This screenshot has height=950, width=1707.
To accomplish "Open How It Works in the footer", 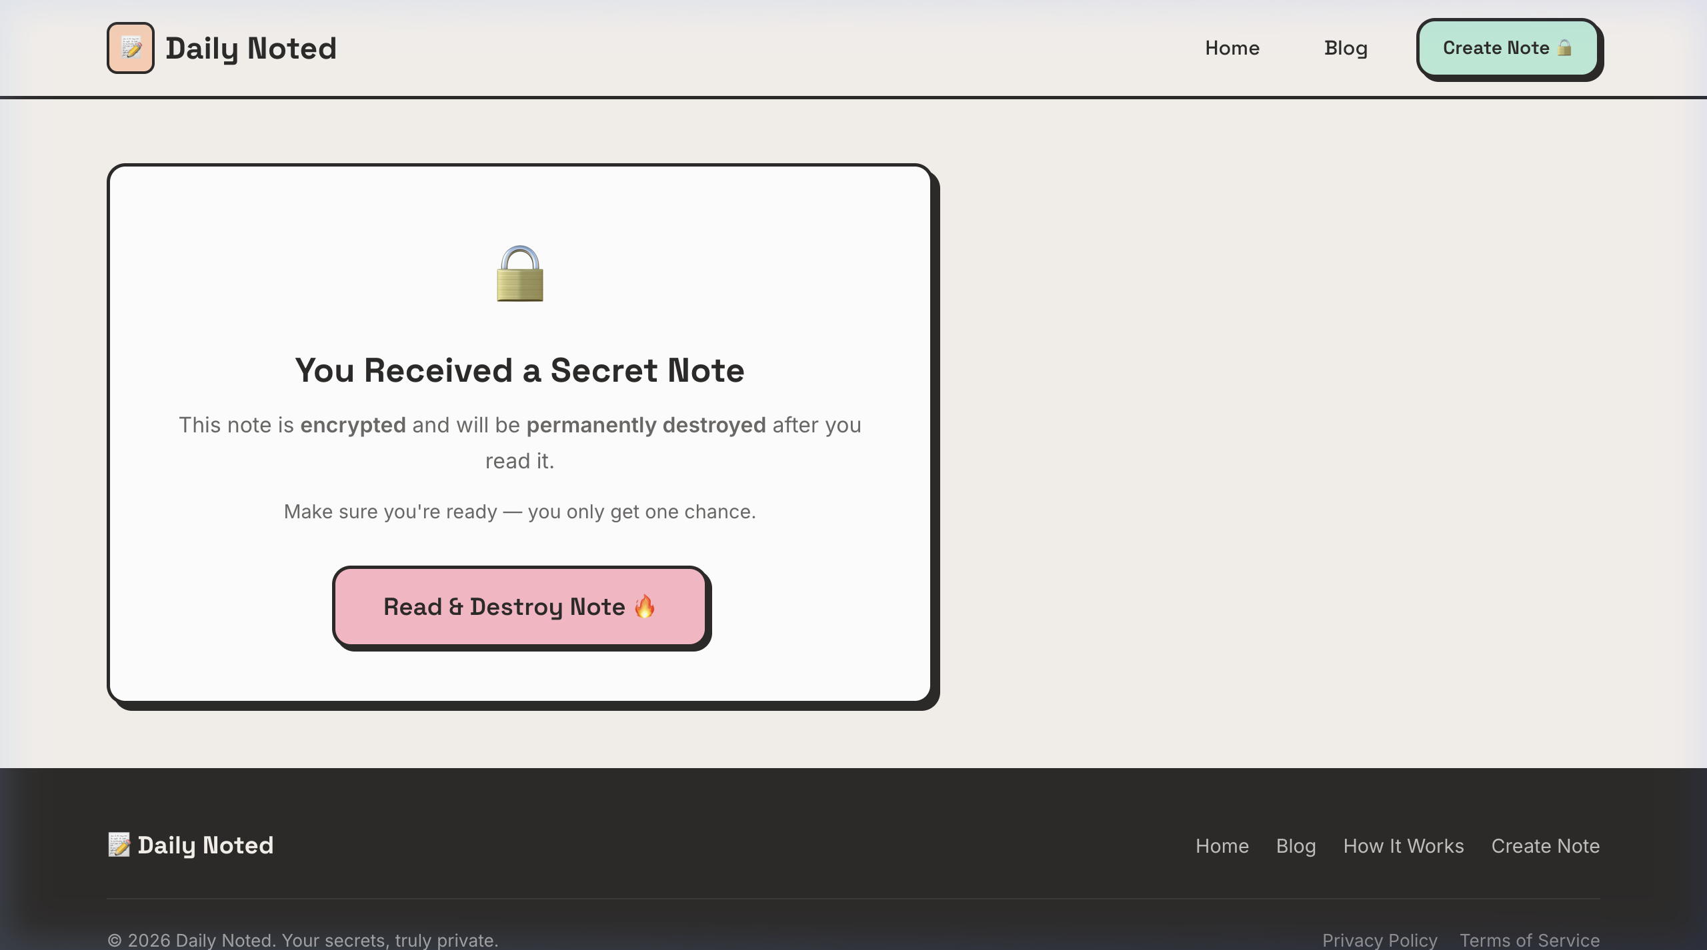I will [x=1402, y=845].
